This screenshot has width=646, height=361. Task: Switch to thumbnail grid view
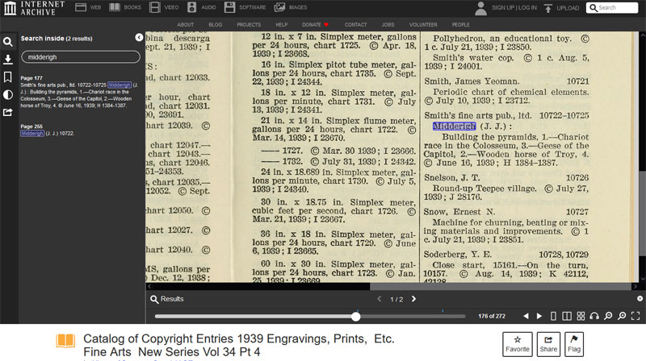point(581,316)
